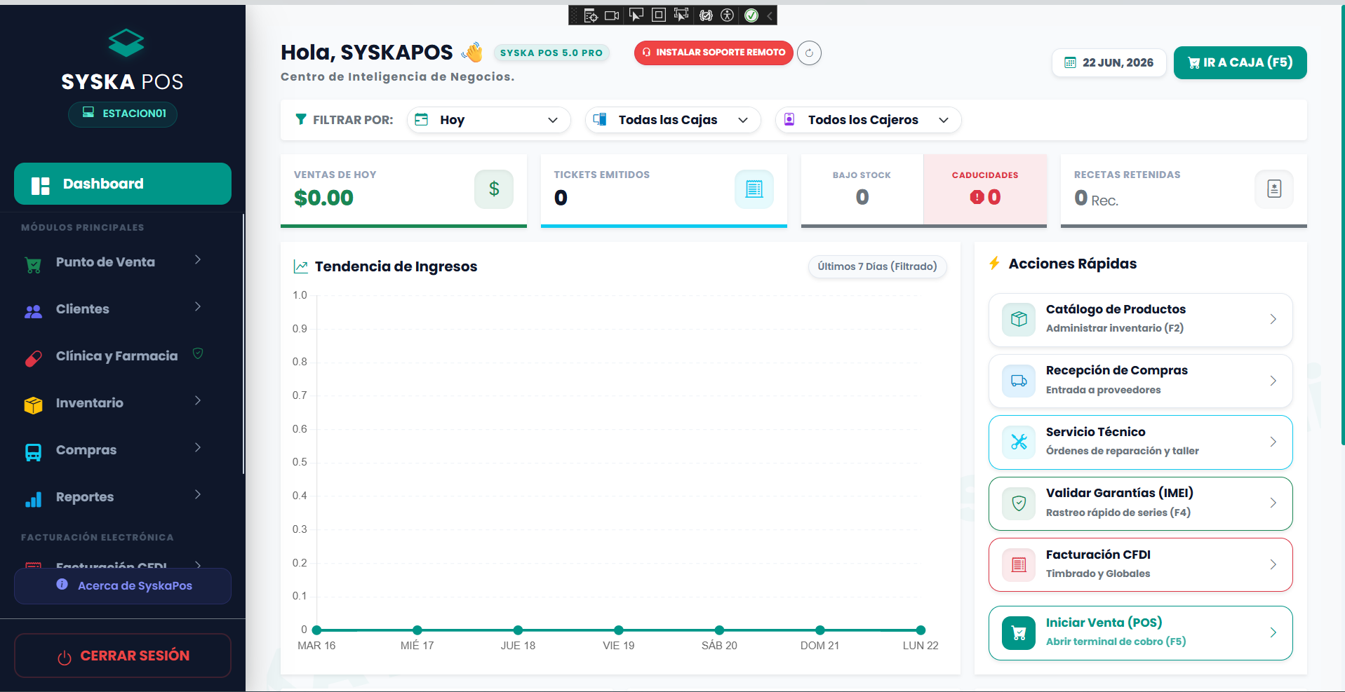This screenshot has width=1345, height=692.
Task: Click the dollar sign icon in Ventas de Hoy
Action: click(494, 189)
